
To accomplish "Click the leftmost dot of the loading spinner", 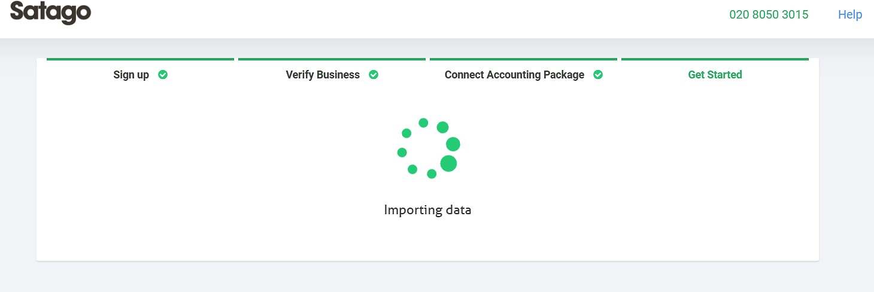I will [x=402, y=153].
